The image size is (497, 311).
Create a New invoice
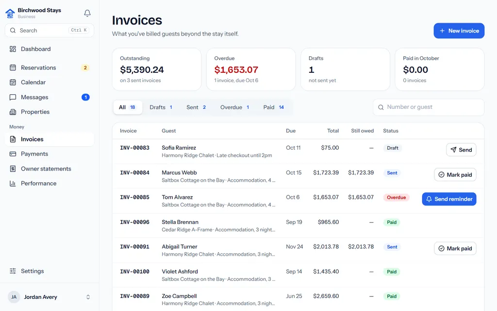click(x=459, y=31)
